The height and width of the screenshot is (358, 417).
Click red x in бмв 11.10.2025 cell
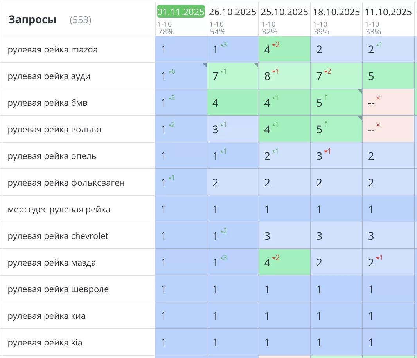click(378, 98)
